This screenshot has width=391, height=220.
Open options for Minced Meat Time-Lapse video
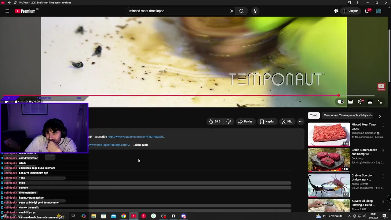click(383, 125)
